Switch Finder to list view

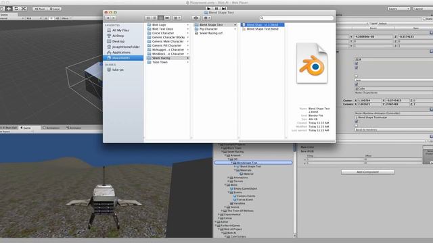point(155,18)
